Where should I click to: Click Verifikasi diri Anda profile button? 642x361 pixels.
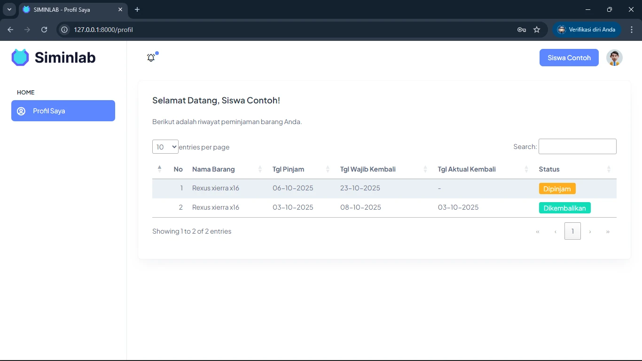[x=587, y=30]
